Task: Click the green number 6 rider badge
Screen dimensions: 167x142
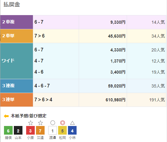Action: pos(8,130)
